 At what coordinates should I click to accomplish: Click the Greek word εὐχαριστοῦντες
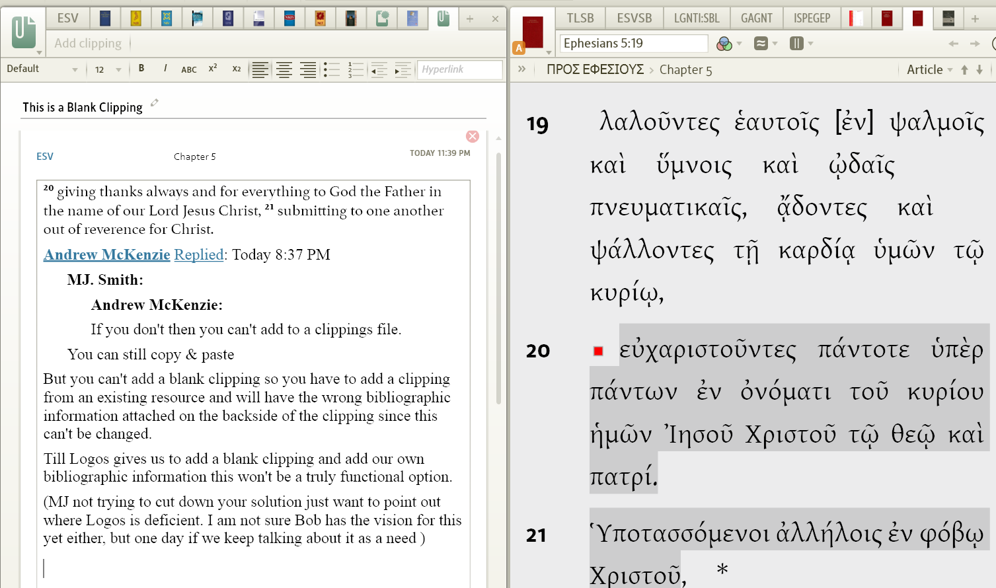click(x=707, y=350)
